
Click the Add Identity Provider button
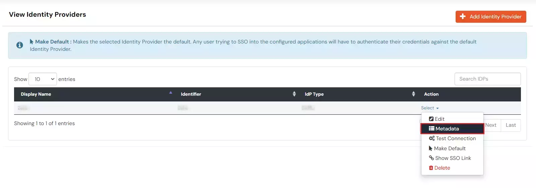[x=491, y=17]
